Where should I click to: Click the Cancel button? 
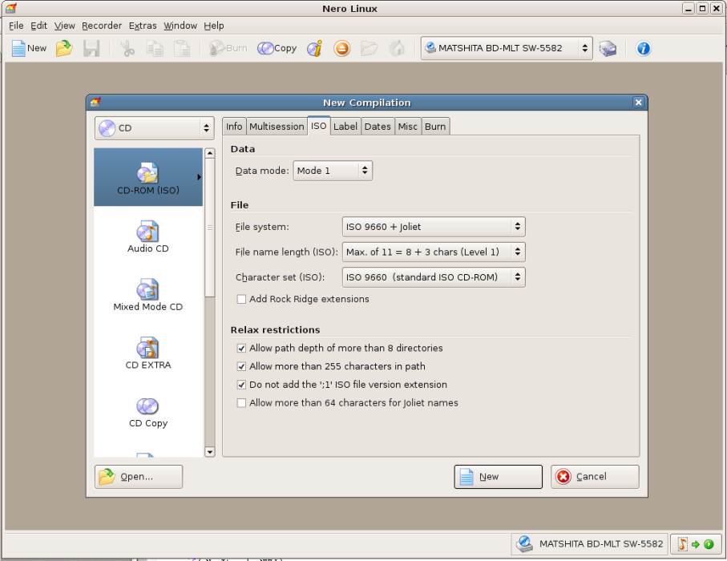595,477
